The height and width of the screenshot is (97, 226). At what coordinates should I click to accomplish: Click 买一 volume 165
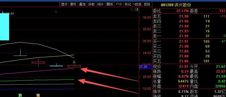pyautogui.click(x=206, y=41)
